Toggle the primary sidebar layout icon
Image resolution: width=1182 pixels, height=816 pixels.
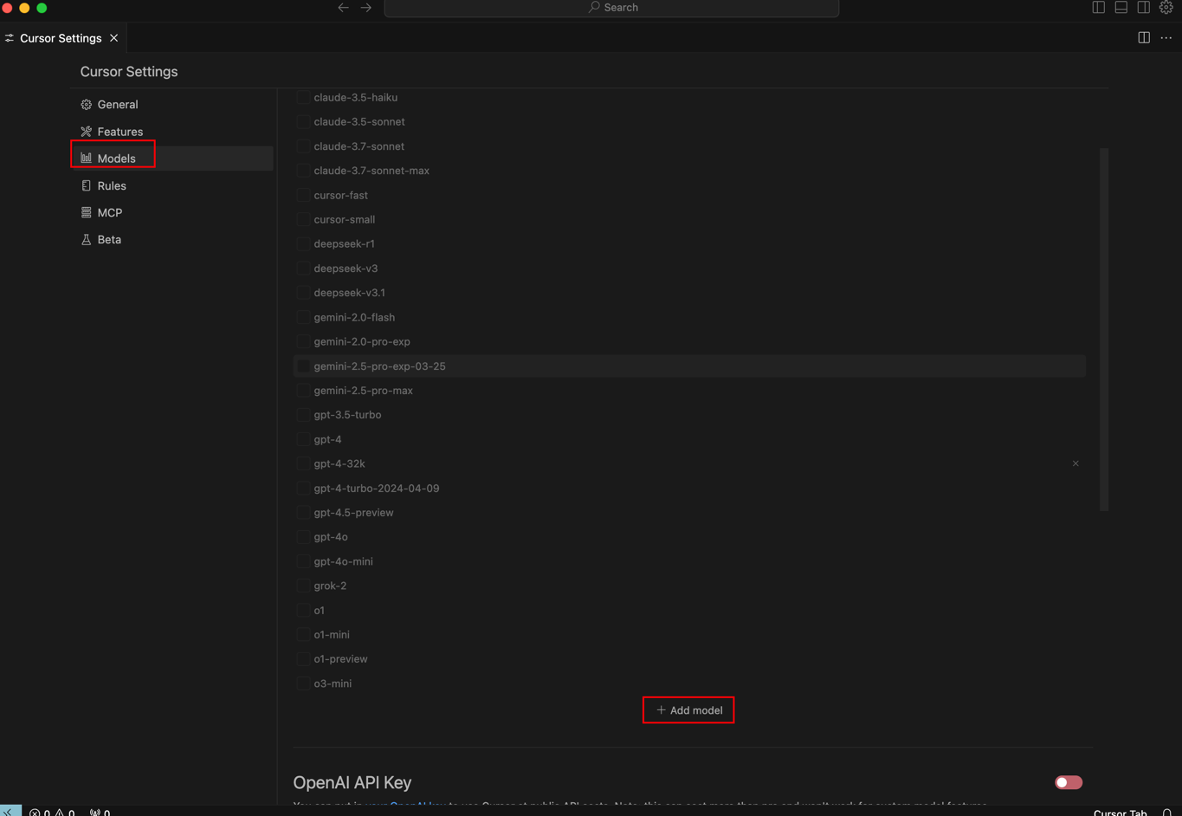[x=1098, y=8]
